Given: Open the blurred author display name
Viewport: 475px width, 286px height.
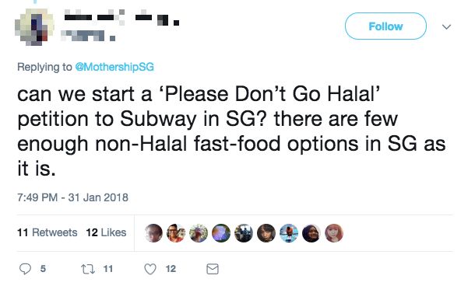Looking at the screenshot, I should click(x=121, y=18).
